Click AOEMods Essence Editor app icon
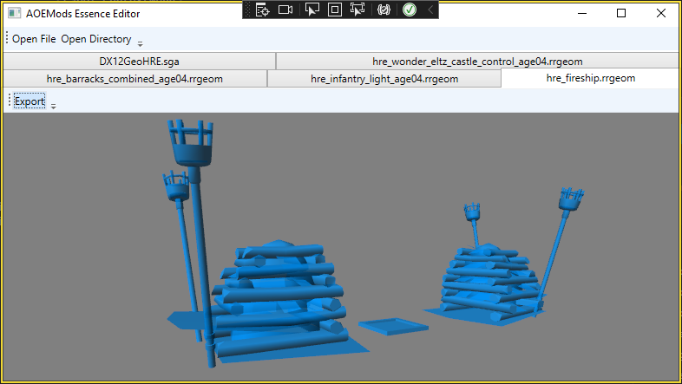Screen dimensions: 682x384 [x=15, y=13]
